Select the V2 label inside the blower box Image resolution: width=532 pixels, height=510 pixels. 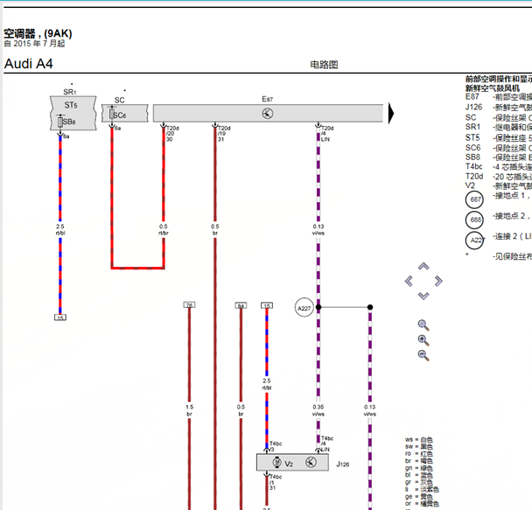pyautogui.click(x=289, y=464)
